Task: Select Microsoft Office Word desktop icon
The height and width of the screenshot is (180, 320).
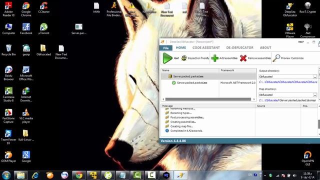Action: pos(26,73)
